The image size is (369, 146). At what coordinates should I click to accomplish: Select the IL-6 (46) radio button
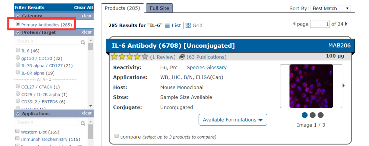tap(18, 50)
